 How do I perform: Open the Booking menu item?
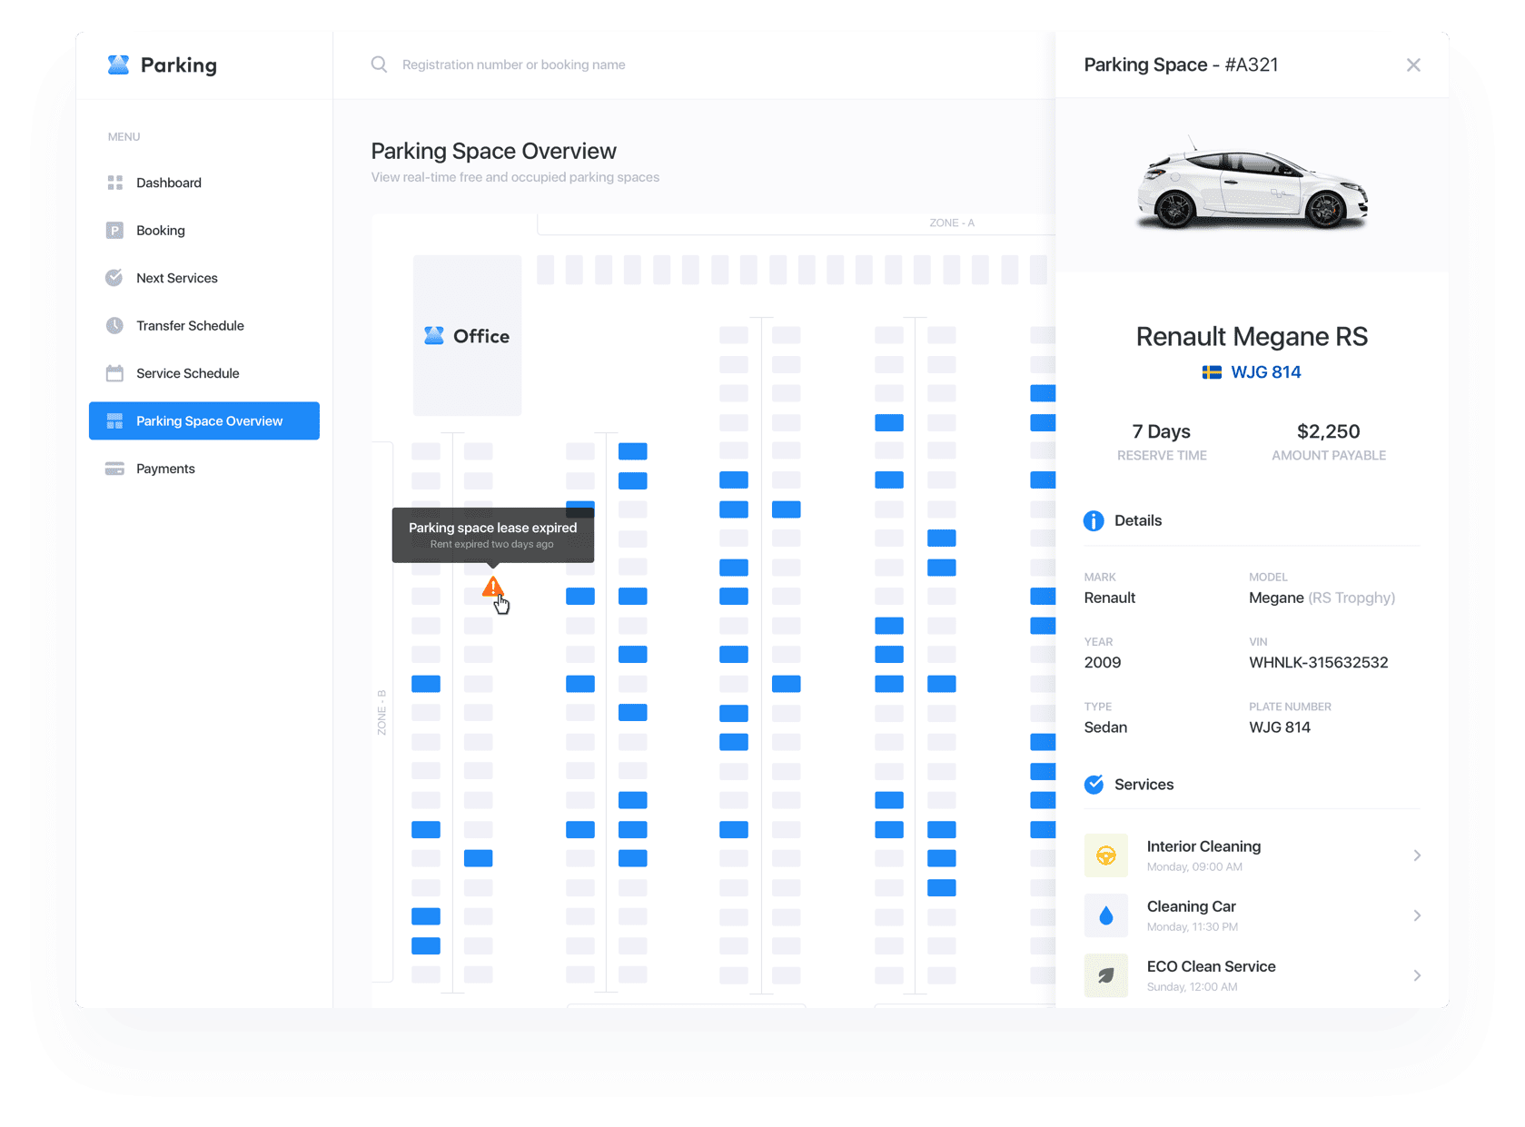tap(204, 231)
